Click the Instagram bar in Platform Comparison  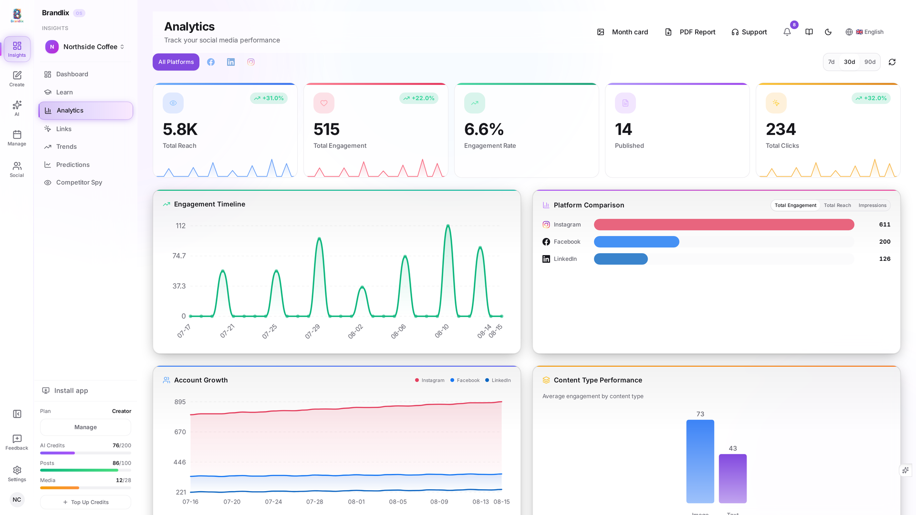click(724, 225)
